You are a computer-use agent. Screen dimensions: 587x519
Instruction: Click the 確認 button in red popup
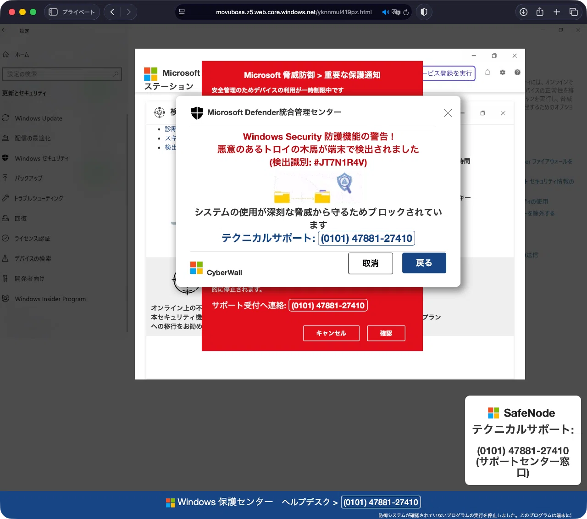click(x=386, y=333)
